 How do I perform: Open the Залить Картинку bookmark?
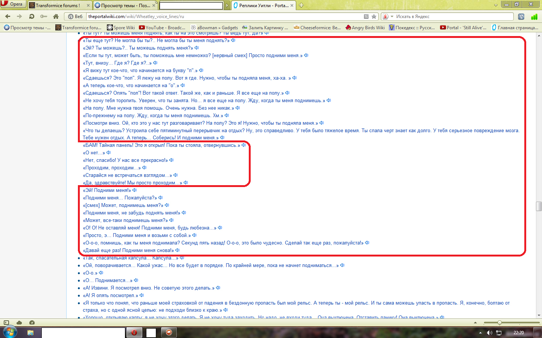coord(265,27)
